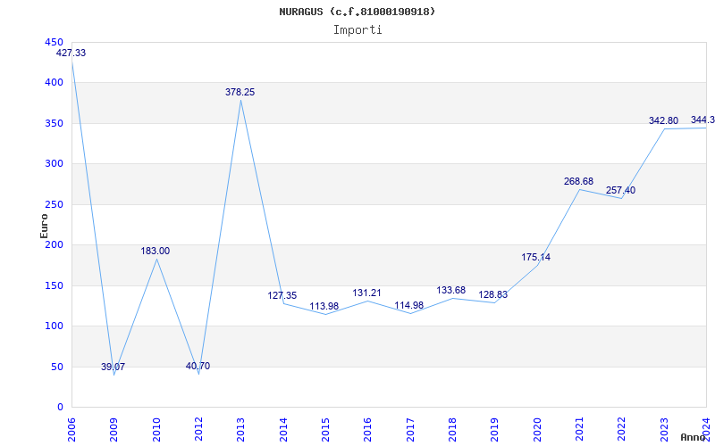Click the 50 y-axis tick label
This screenshot has width=715, height=446.
tap(56, 367)
